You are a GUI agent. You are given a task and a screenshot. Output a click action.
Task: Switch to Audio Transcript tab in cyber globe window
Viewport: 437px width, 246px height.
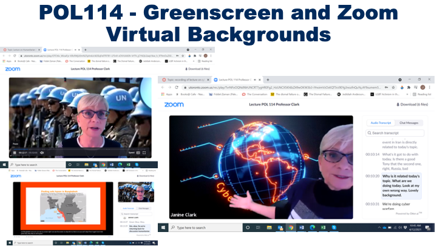[381, 123]
